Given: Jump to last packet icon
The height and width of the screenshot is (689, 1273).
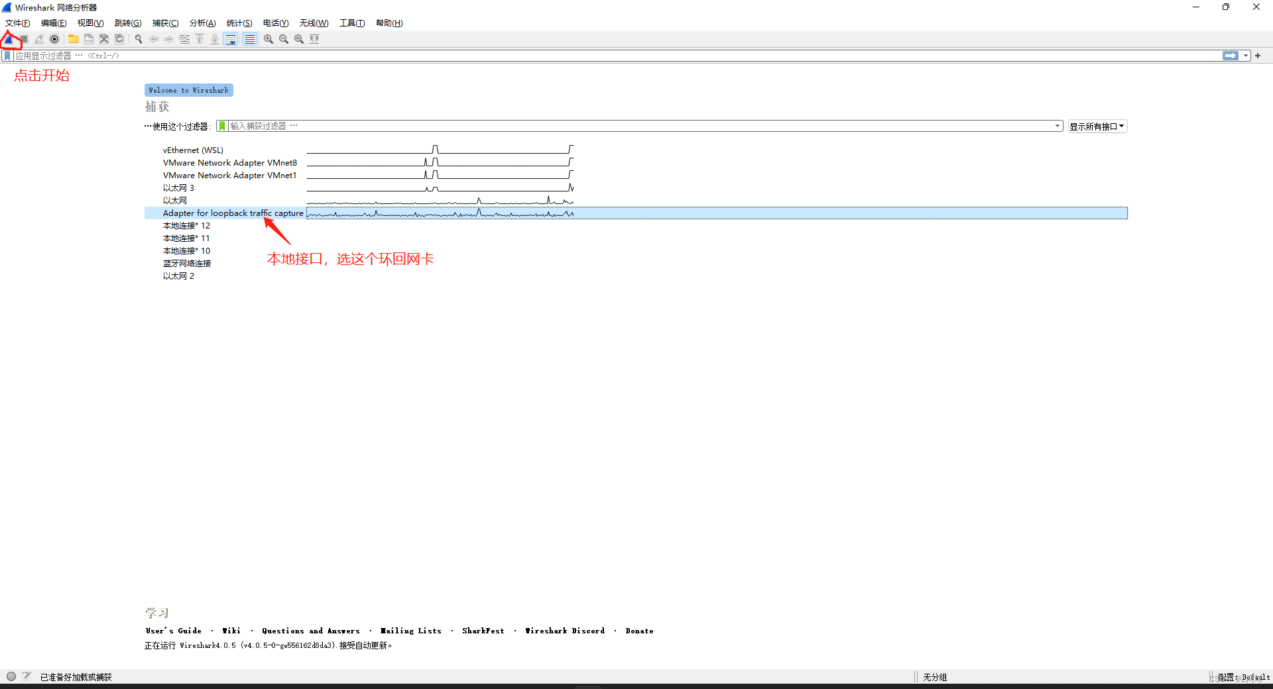Looking at the screenshot, I should click(215, 39).
